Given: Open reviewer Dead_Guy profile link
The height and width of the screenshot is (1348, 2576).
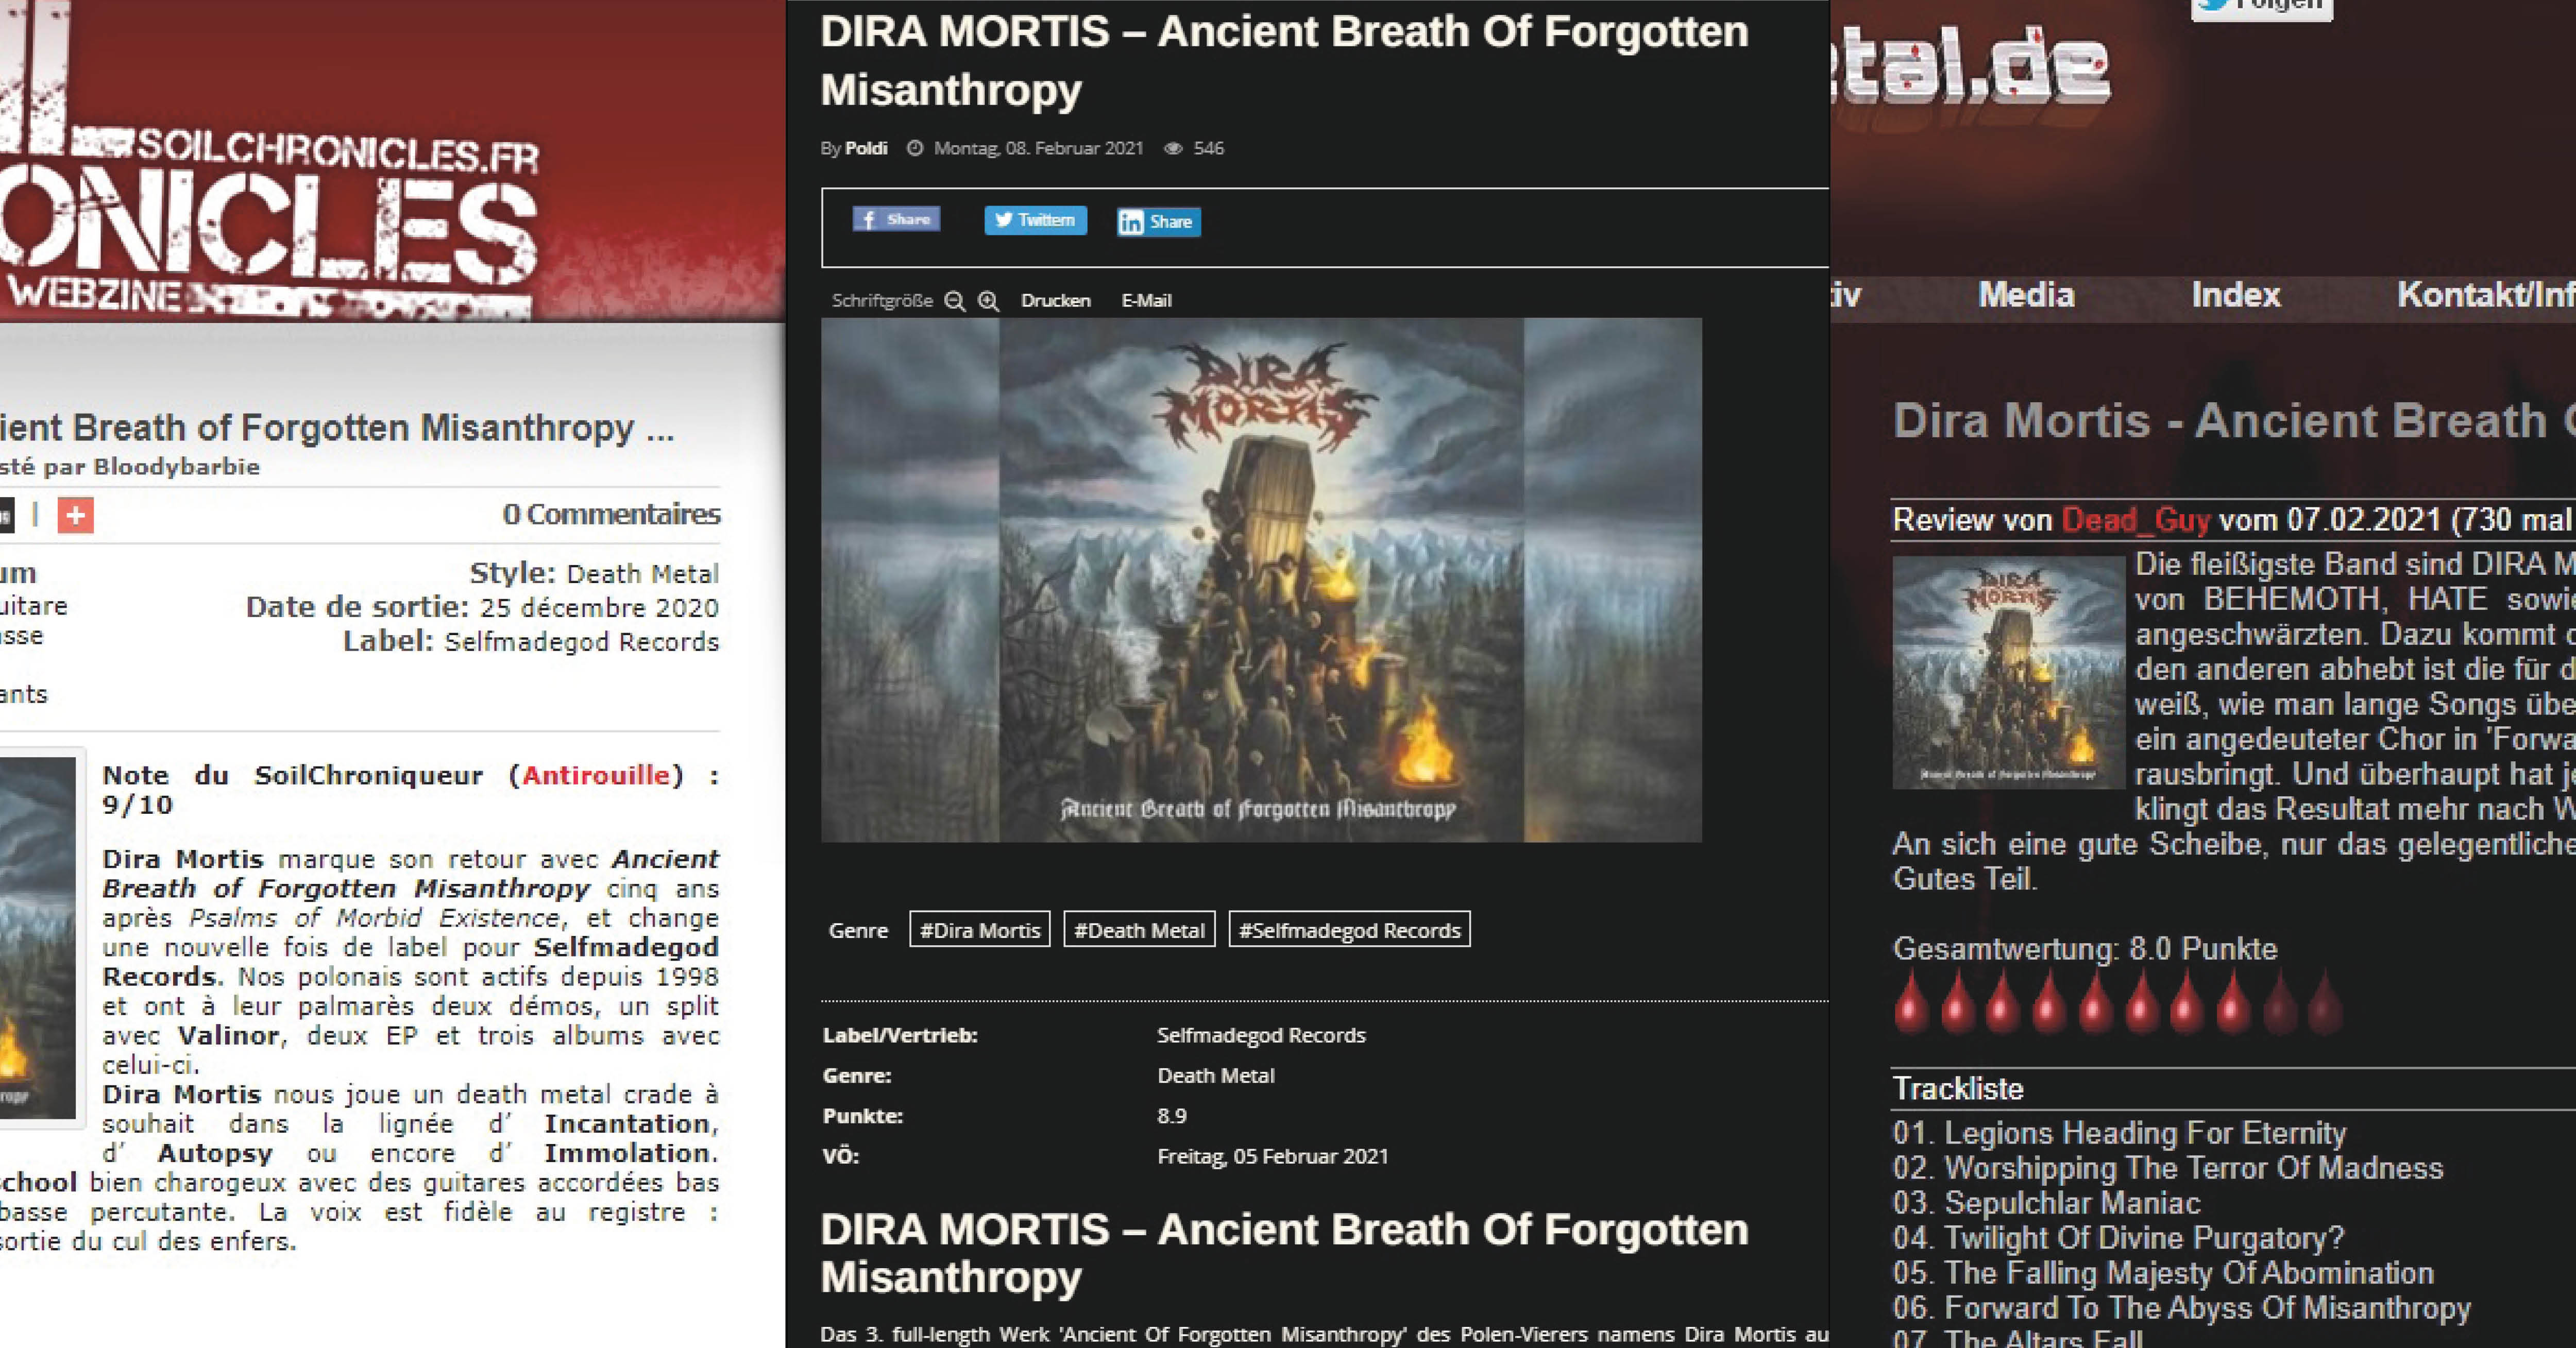Looking at the screenshot, I should (2135, 520).
